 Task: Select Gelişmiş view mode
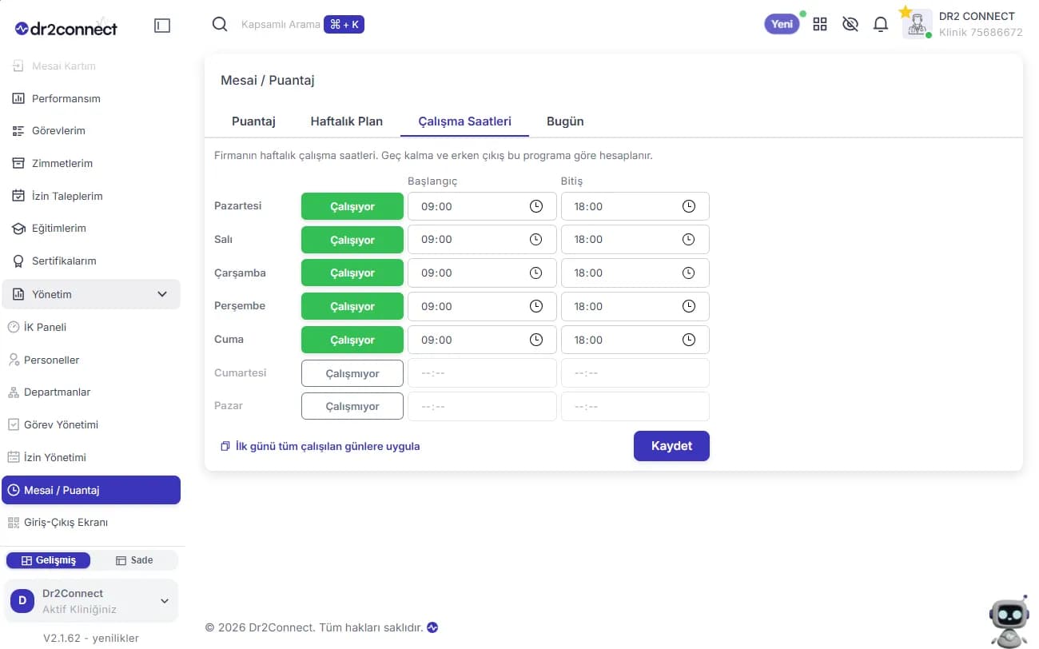click(x=48, y=560)
